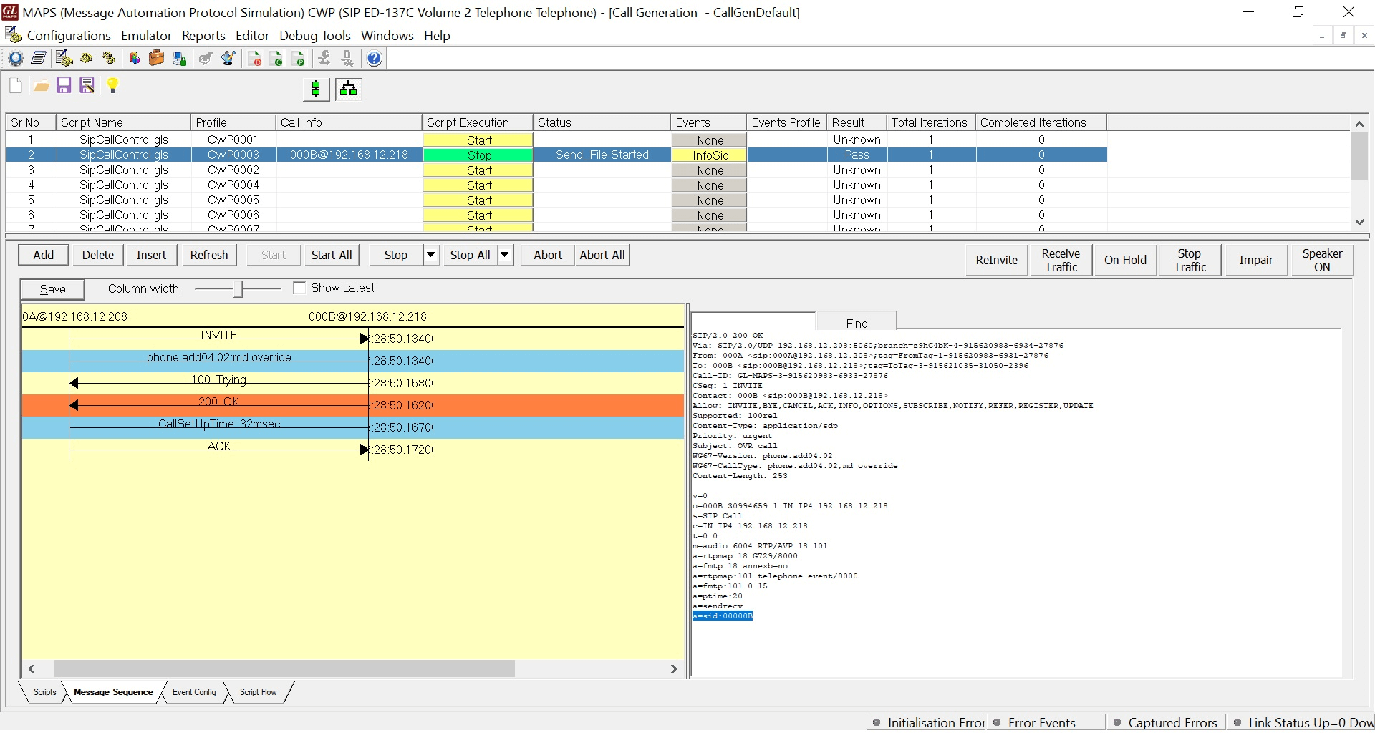Viewport: 1375px width, 733px height.
Task: Click the single yellow telephone toolbar icon
Action: point(87,59)
